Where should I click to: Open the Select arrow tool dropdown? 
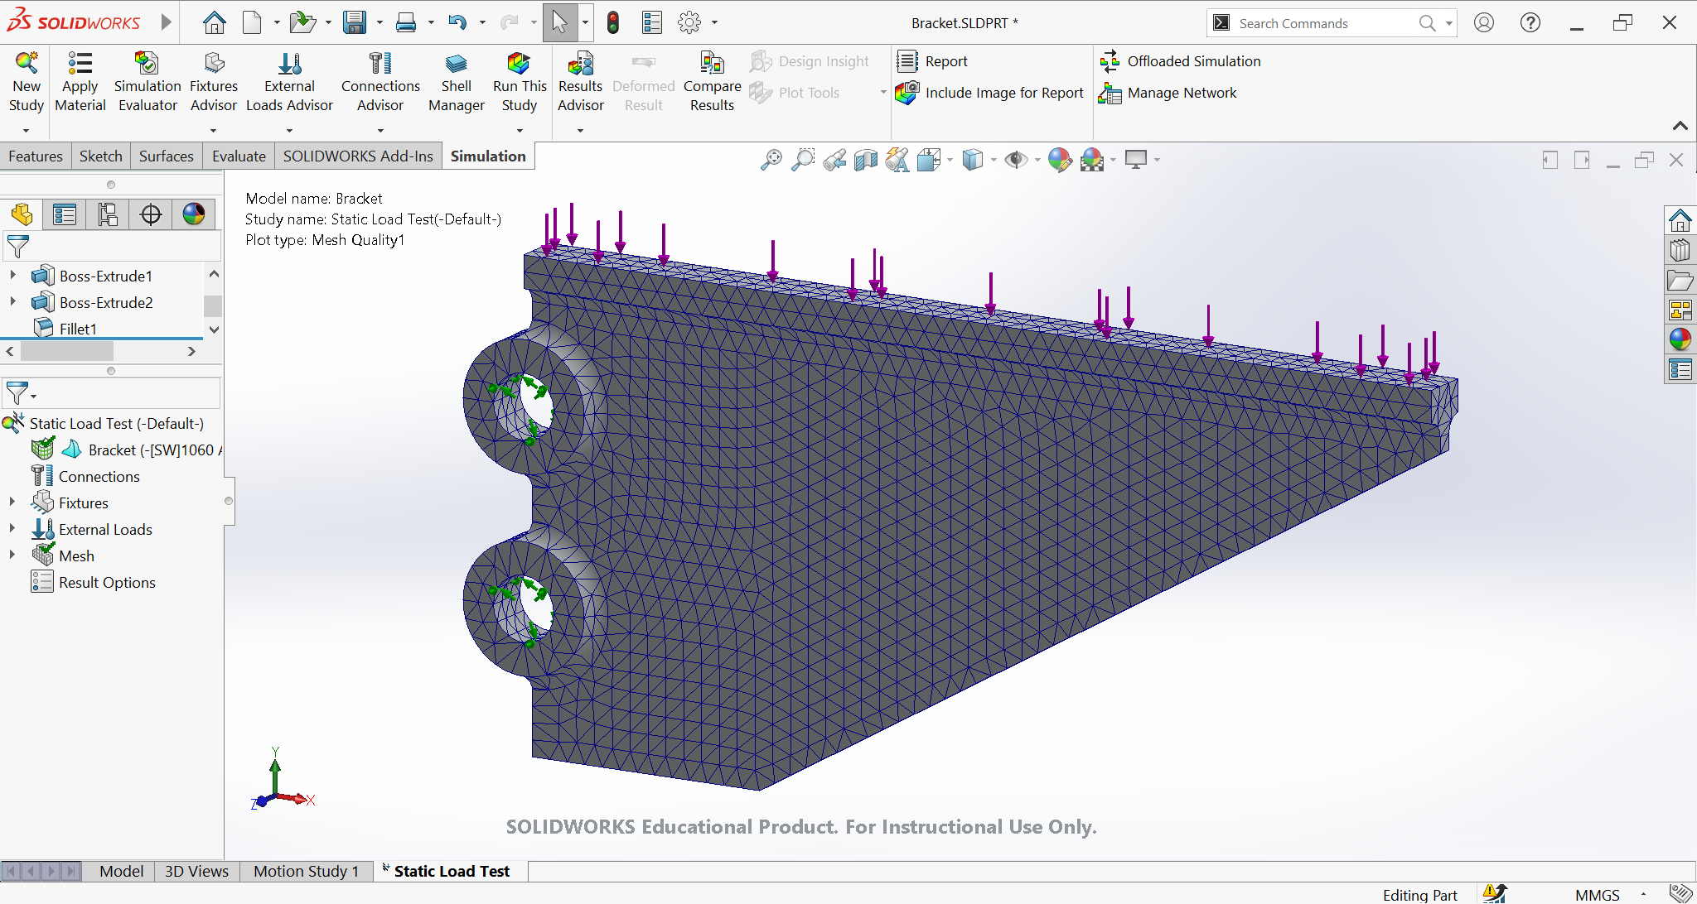coord(585,23)
